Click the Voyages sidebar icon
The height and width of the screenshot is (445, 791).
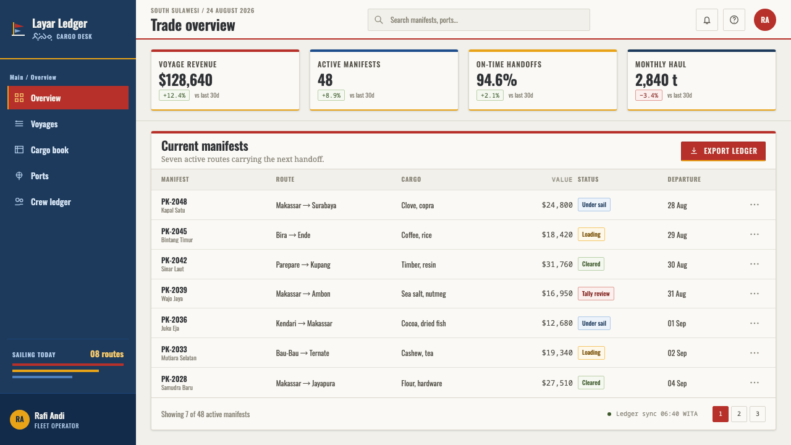(x=19, y=124)
